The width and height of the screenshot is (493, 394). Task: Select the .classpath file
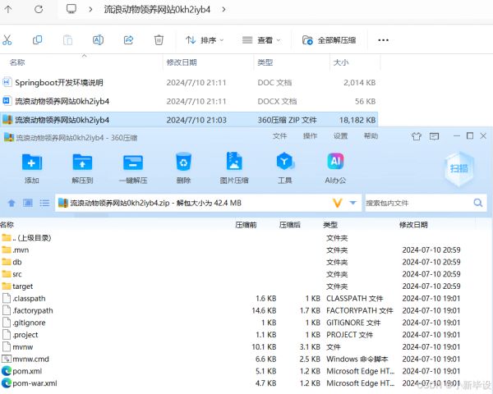pyautogui.click(x=24, y=299)
